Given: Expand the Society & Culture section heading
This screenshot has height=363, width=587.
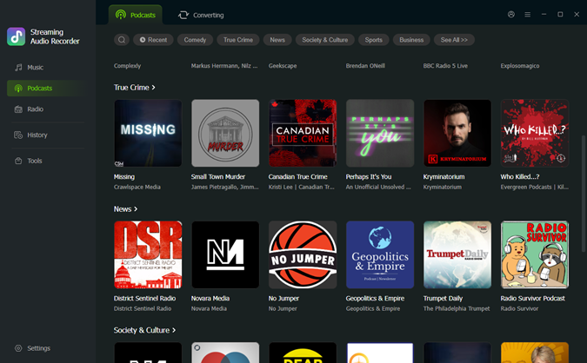Looking at the screenshot, I should coord(144,331).
